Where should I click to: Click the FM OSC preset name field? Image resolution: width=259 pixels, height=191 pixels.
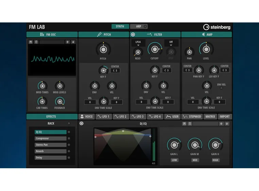pos(52,42)
